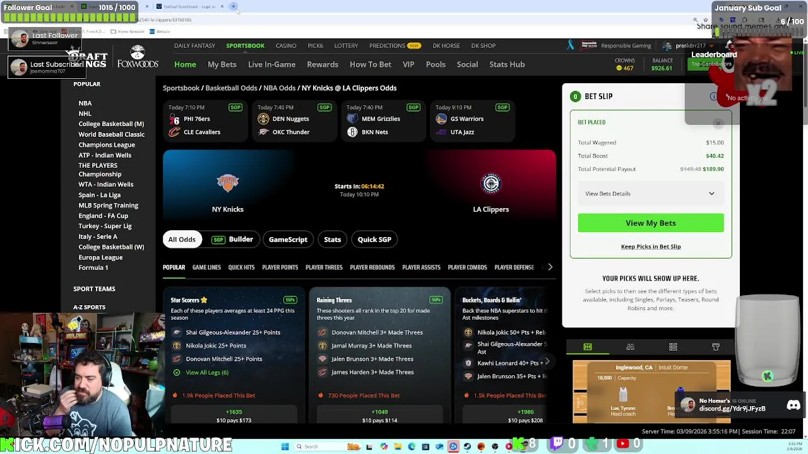The height and width of the screenshot is (454, 808).
Task: Open the NBA Odds breadcrumb link
Action: [x=279, y=88]
